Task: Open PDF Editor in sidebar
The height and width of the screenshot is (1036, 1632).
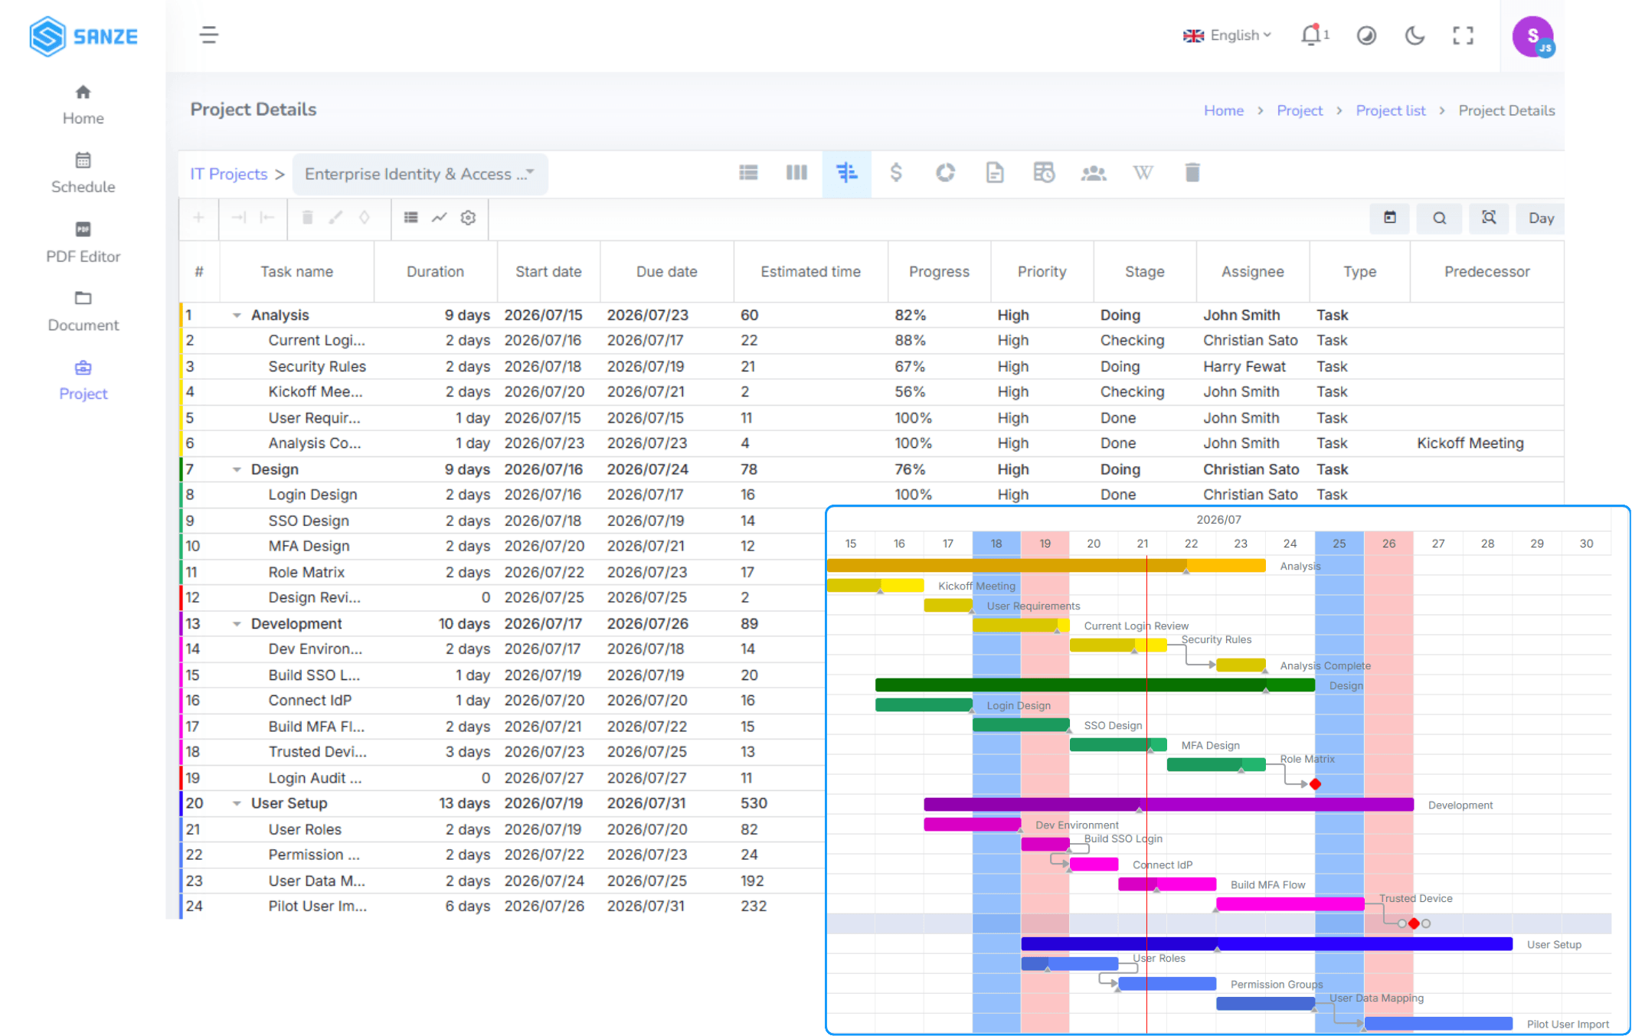Action: click(83, 242)
